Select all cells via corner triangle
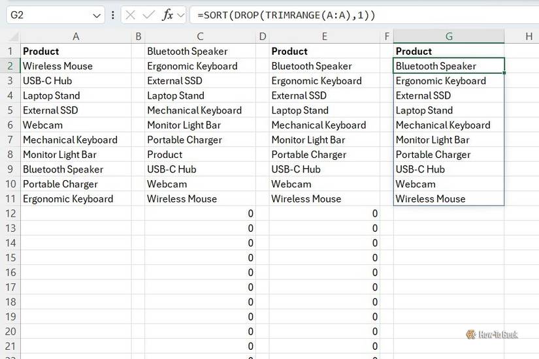This screenshot has width=539, height=359. [14, 37]
